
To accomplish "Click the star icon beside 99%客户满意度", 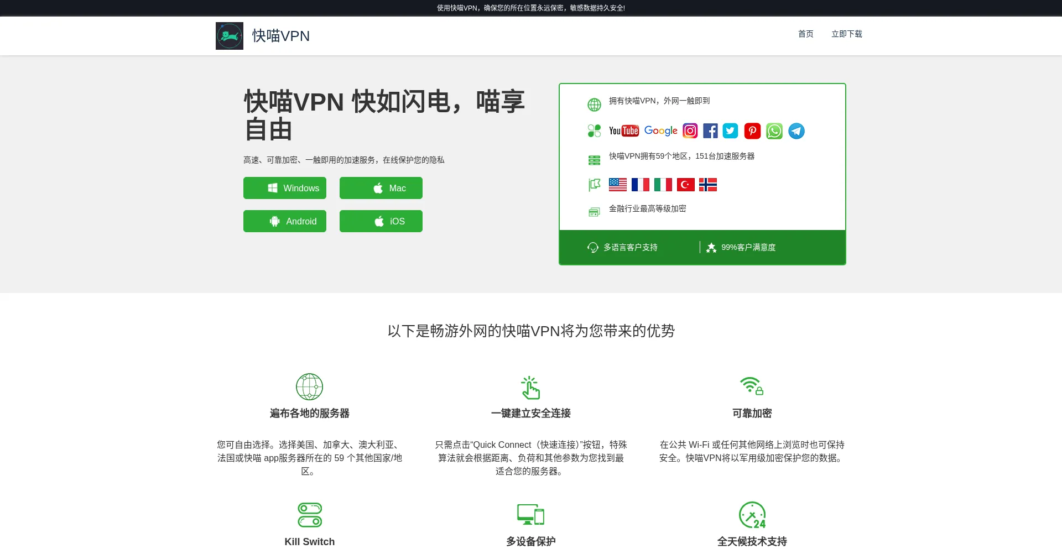I will coord(711,248).
